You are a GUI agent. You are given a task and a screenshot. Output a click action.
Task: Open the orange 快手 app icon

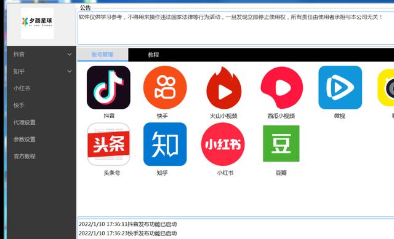click(x=165, y=87)
